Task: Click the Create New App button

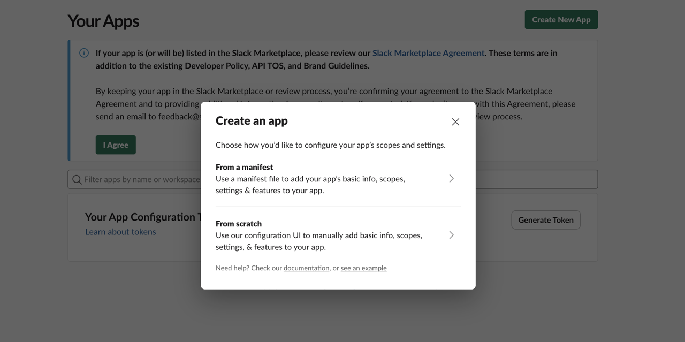Action: point(561,20)
